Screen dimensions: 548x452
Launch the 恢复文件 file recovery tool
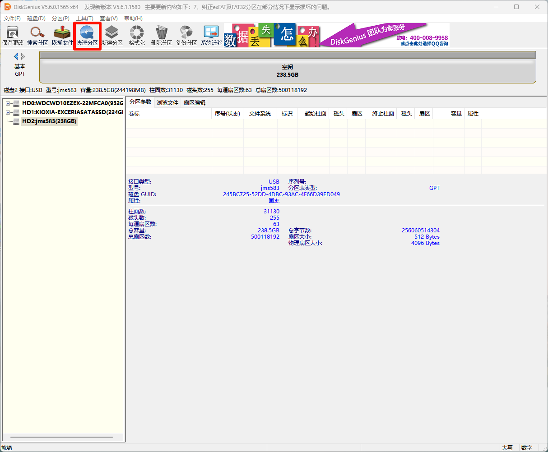(x=62, y=35)
